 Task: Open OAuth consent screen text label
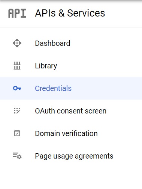(71, 111)
